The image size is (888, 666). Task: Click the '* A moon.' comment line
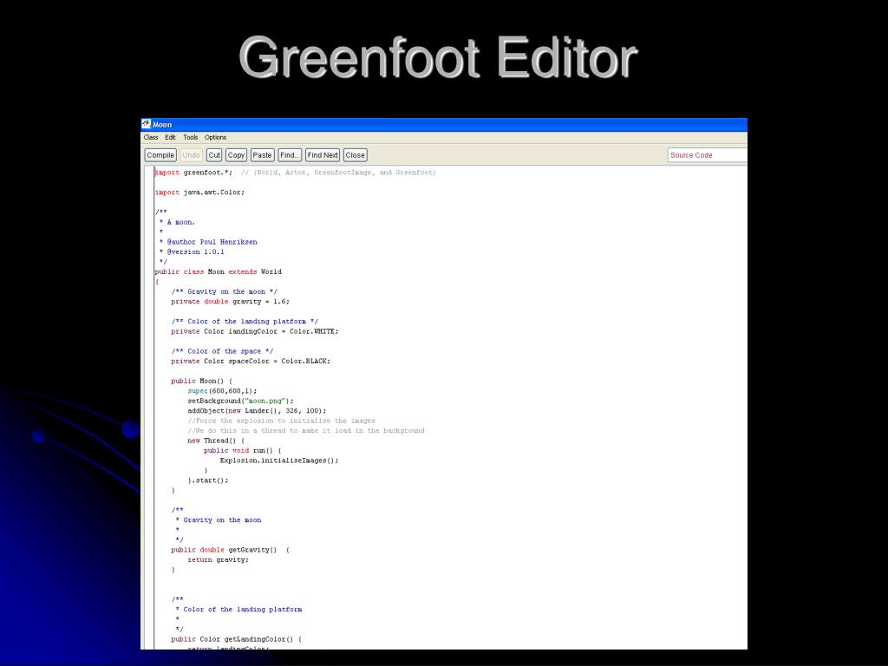(177, 222)
